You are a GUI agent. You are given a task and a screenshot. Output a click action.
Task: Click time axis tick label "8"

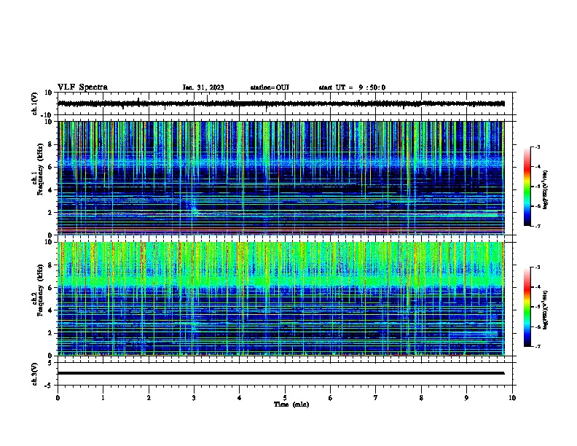pyautogui.click(x=421, y=398)
